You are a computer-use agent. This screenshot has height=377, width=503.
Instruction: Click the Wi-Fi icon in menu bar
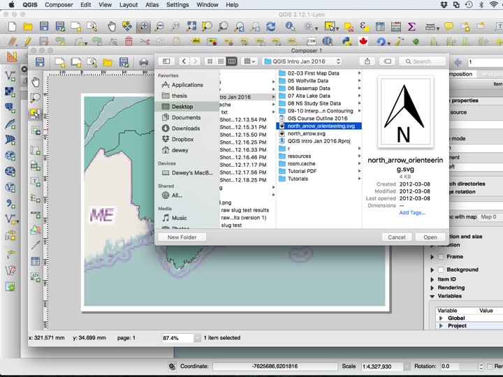tap(494, 5)
